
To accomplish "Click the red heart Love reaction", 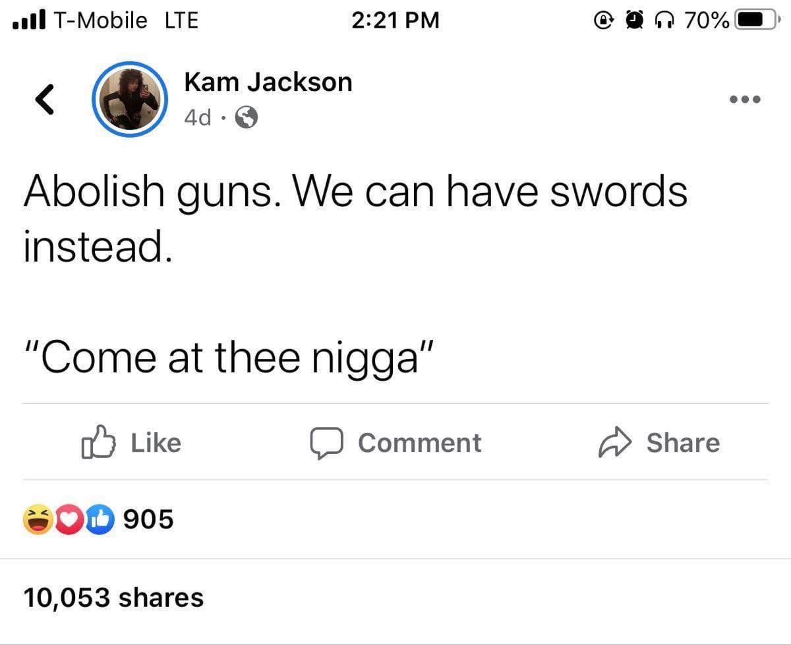I will [70, 519].
